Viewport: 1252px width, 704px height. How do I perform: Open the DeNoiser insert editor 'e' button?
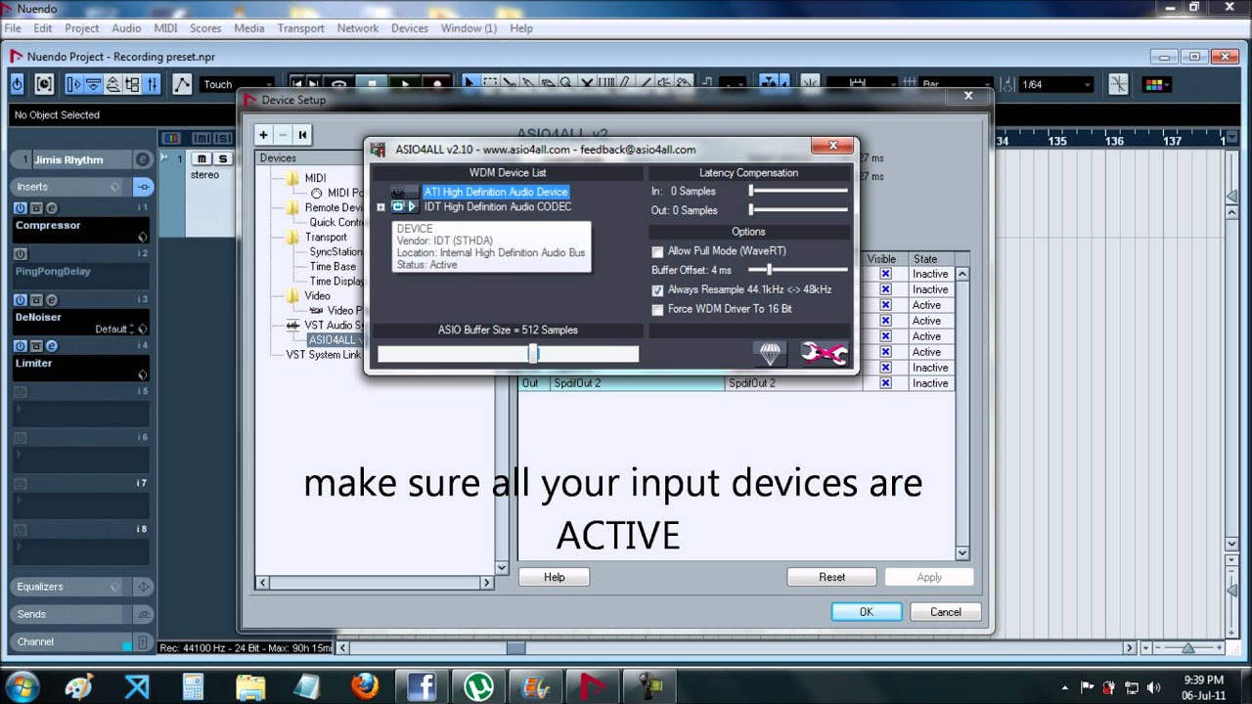point(52,300)
